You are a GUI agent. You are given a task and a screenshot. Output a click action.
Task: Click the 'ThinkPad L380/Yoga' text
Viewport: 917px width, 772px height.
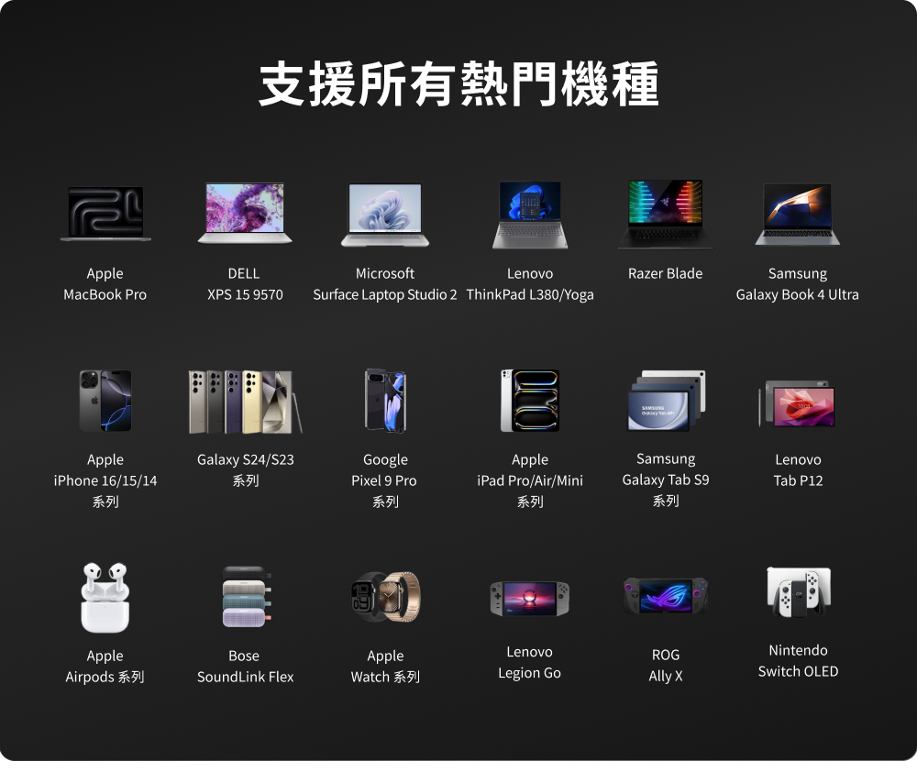click(x=530, y=294)
